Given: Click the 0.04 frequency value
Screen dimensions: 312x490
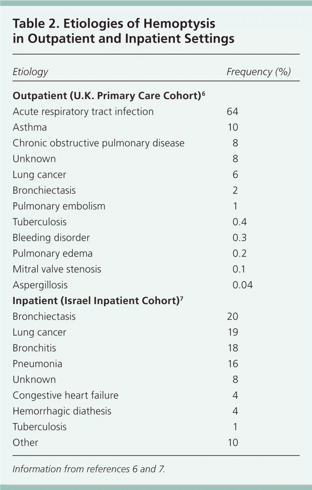Looking at the screenshot, I should (x=242, y=285).
